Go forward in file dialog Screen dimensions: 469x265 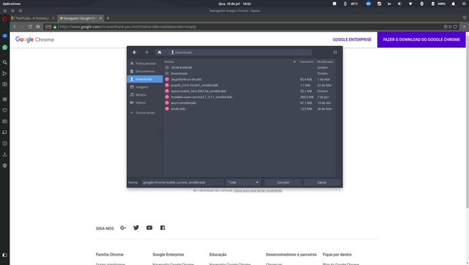click(146, 52)
